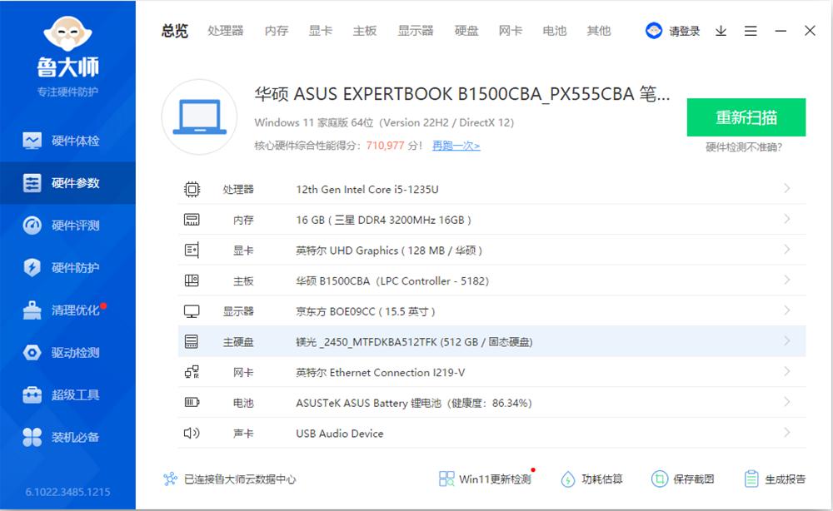
Task: Click the 重新扫描 rescan button
Action: tap(747, 117)
